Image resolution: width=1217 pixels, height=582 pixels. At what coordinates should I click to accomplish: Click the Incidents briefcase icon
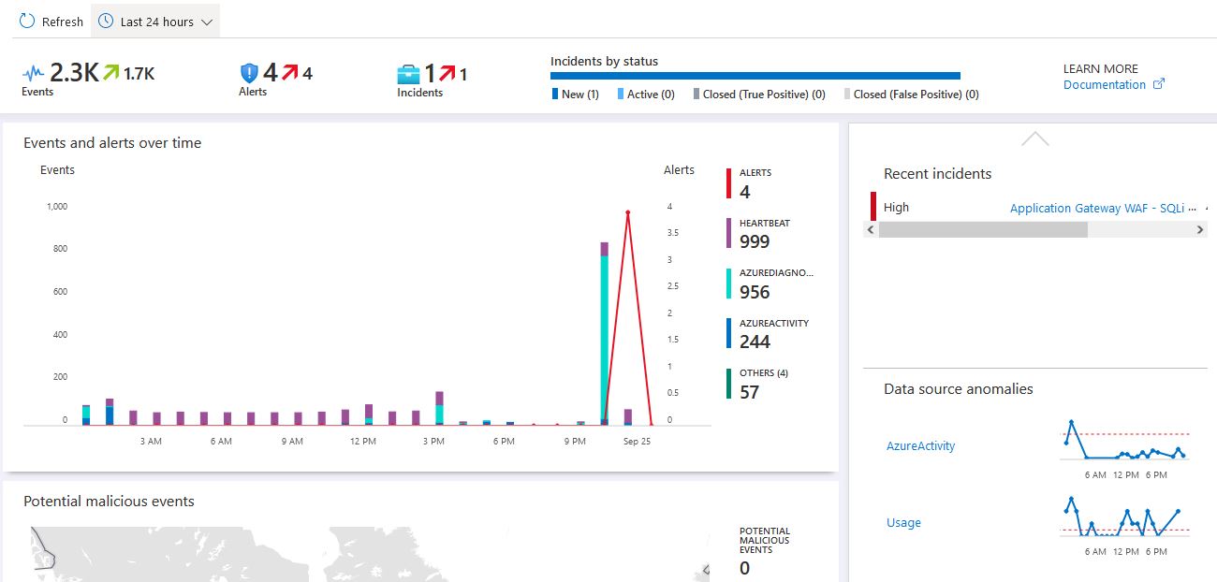pos(409,74)
